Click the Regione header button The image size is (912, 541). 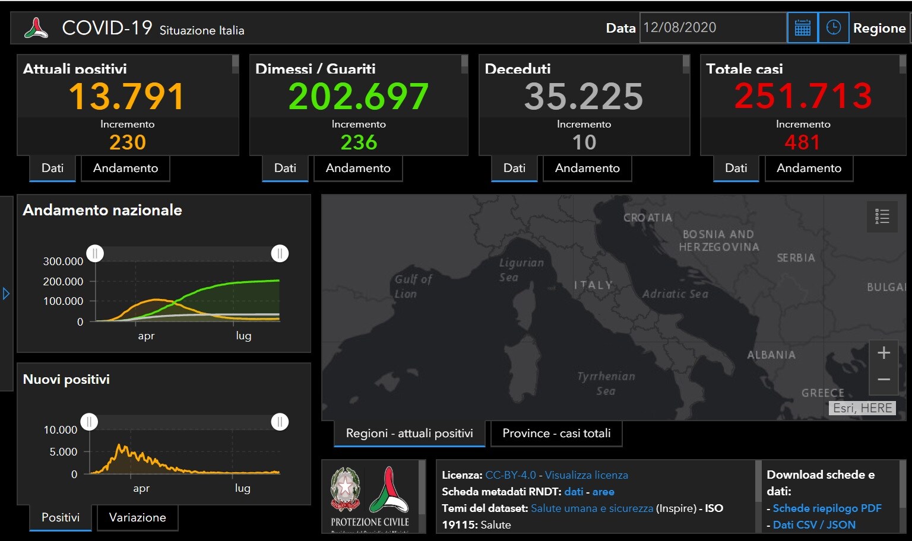(x=879, y=28)
